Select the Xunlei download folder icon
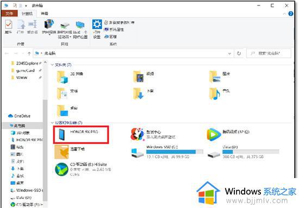Viewport: 299px width, 208px height. pyautogui.click(x=61, y=152)
